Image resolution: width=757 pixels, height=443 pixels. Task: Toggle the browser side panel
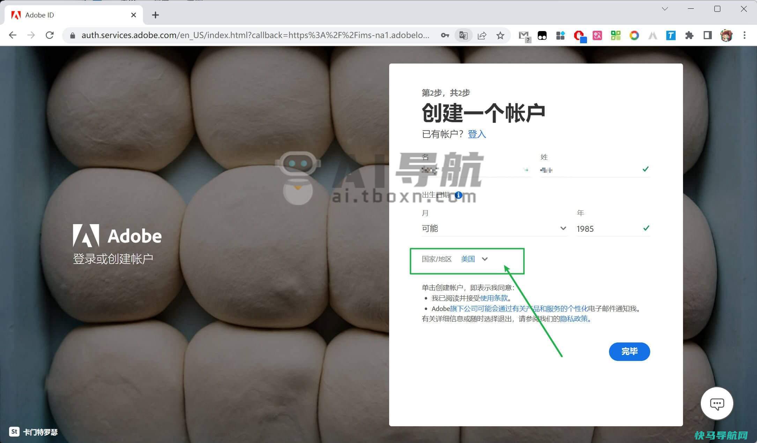click(x=707, y=35)
